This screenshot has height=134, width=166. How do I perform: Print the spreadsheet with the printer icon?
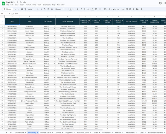tap(22, 9)
